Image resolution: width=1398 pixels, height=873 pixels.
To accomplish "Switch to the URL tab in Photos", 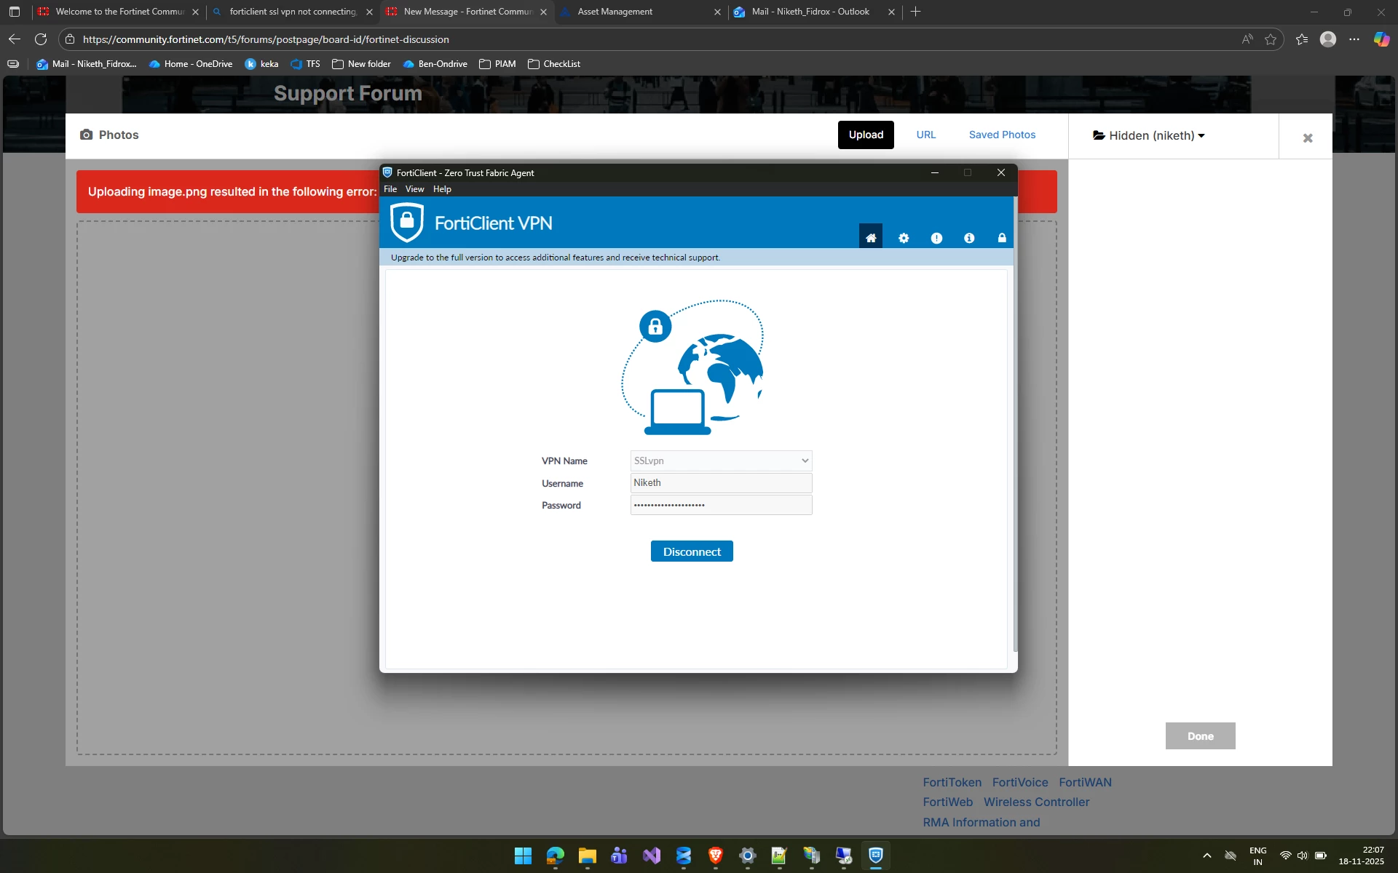I will coord(926,135).
